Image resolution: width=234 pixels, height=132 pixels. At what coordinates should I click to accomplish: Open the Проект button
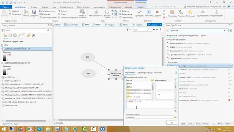pyautogui.click(x=6, y=7)
